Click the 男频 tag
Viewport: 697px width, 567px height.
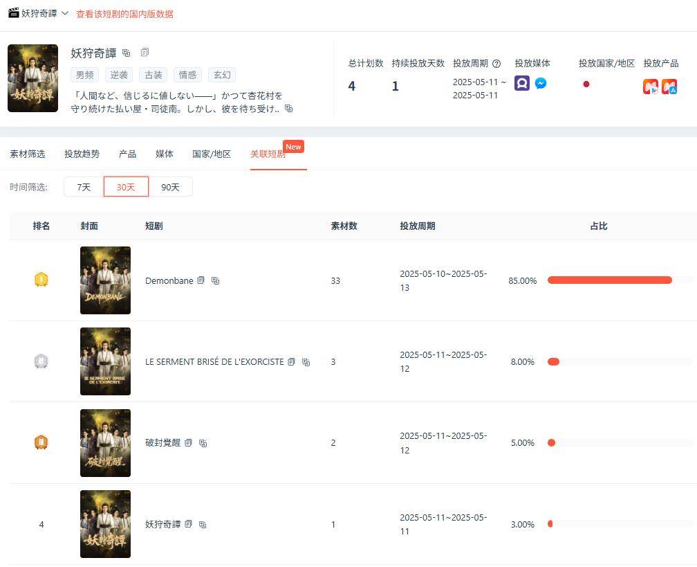tap(84, 75)
